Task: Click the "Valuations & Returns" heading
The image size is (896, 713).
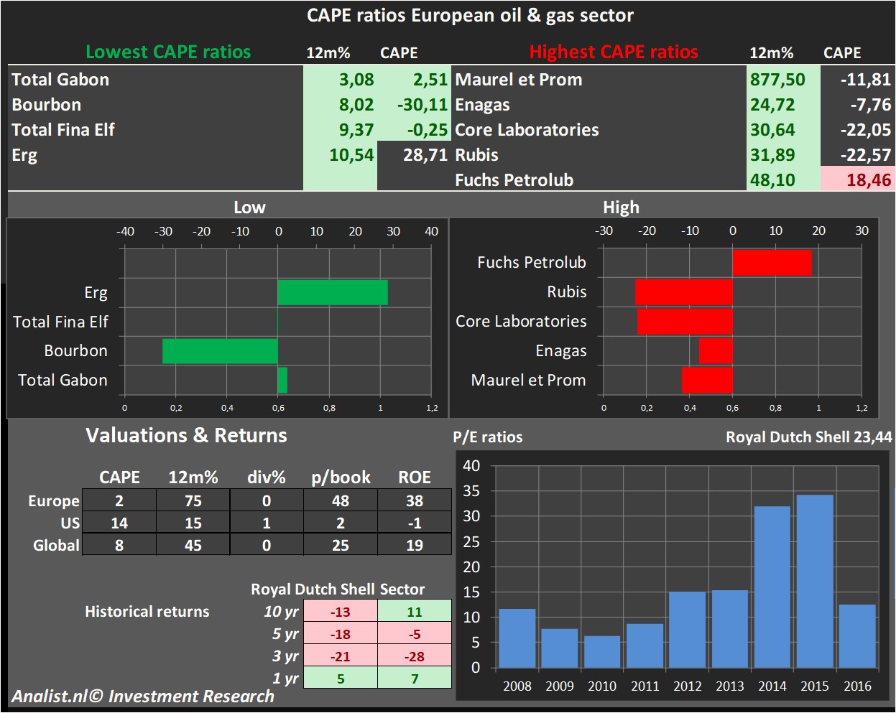Action: click(x=186, y=436)
